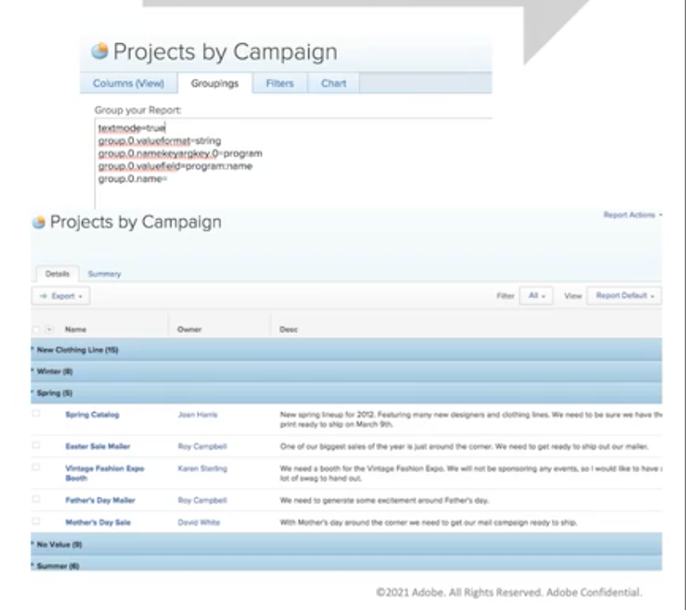
Task: Open the select-all options arrow in header
Action: tap(48, 329)
